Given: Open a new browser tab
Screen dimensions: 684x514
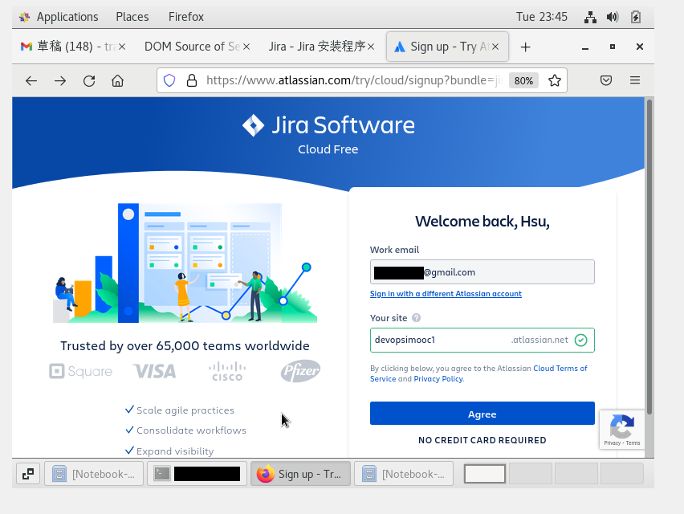Looking at the screenshot, I should point(526,47).
